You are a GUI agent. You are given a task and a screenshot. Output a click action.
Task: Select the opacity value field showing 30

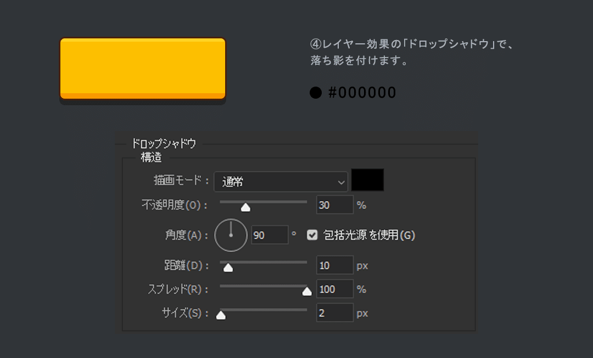coord(334,204)
